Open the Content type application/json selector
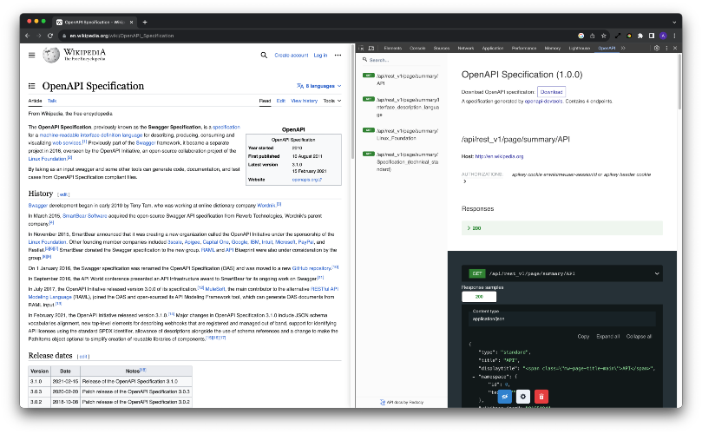Image resolution: width=702 pixels, height=434 pixels. pos(562,319)
